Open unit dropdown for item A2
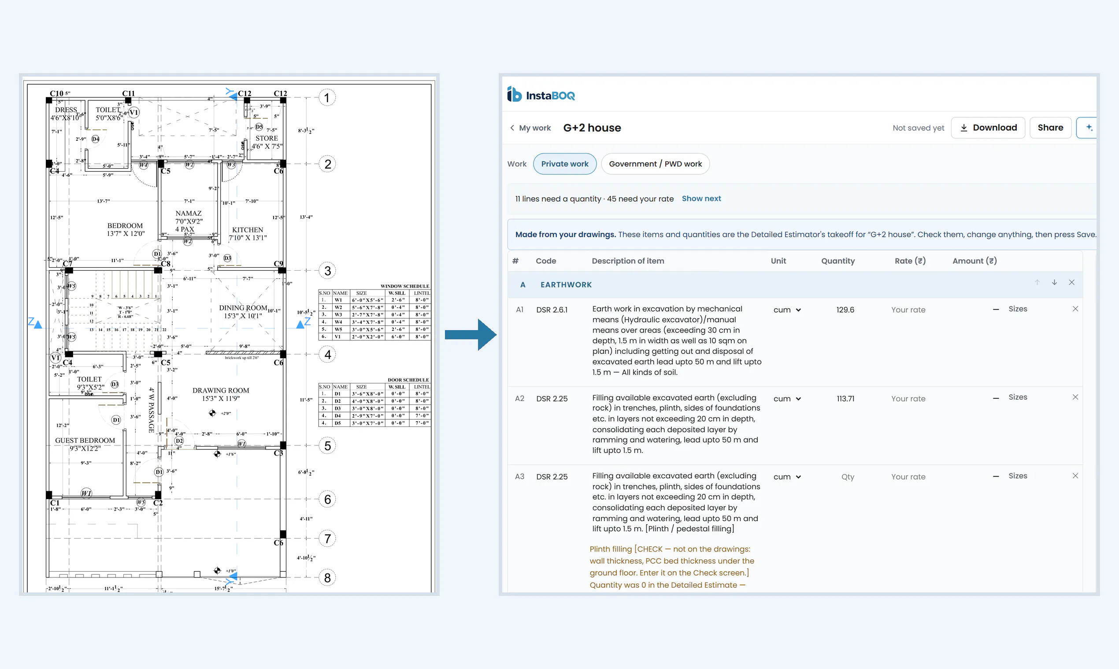The width and height of the screenshot is (1119, 669). point(787,398)
